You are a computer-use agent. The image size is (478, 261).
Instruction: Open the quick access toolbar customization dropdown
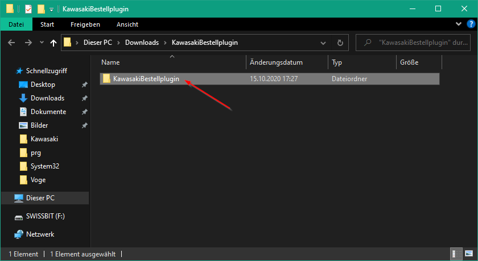click(52, 10)
